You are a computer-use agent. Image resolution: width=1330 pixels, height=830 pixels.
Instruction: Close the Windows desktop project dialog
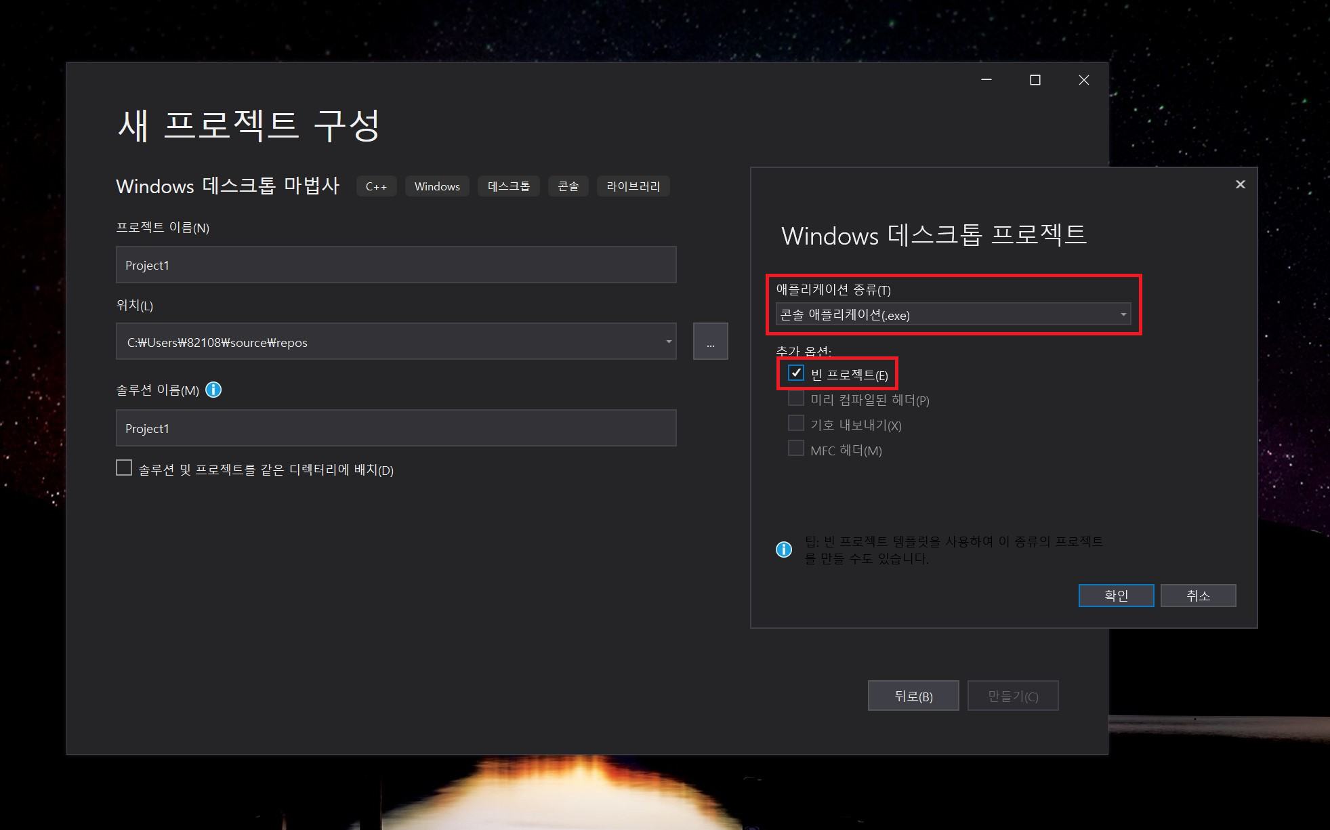pos(1240,184)
